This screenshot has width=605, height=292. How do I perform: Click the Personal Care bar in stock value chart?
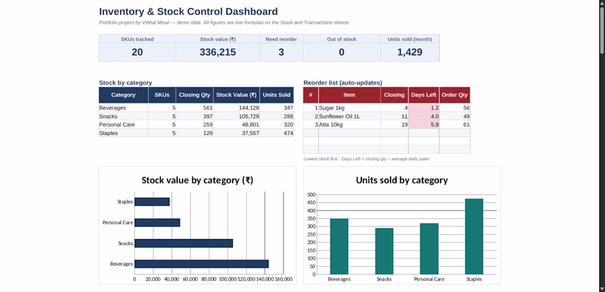[157, 223]
